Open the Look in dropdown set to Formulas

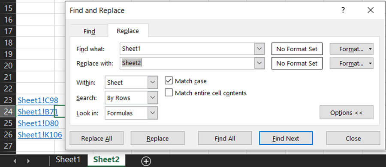(x=153, y=113)
